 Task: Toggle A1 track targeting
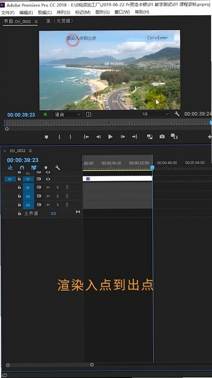tap(28, 187)
